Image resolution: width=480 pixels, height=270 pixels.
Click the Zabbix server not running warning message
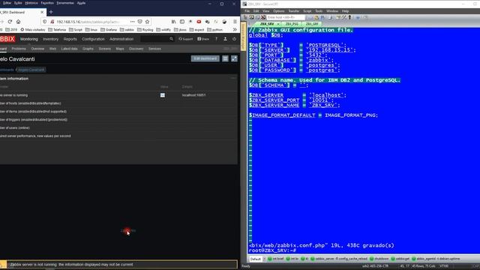72,265
